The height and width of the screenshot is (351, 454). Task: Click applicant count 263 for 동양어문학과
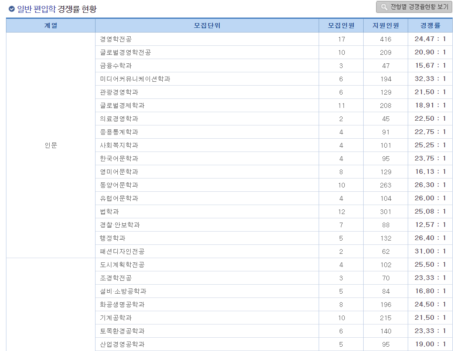pos(385,185)
